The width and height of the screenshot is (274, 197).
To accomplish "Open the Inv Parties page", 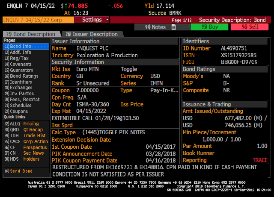I will [19, 94].
